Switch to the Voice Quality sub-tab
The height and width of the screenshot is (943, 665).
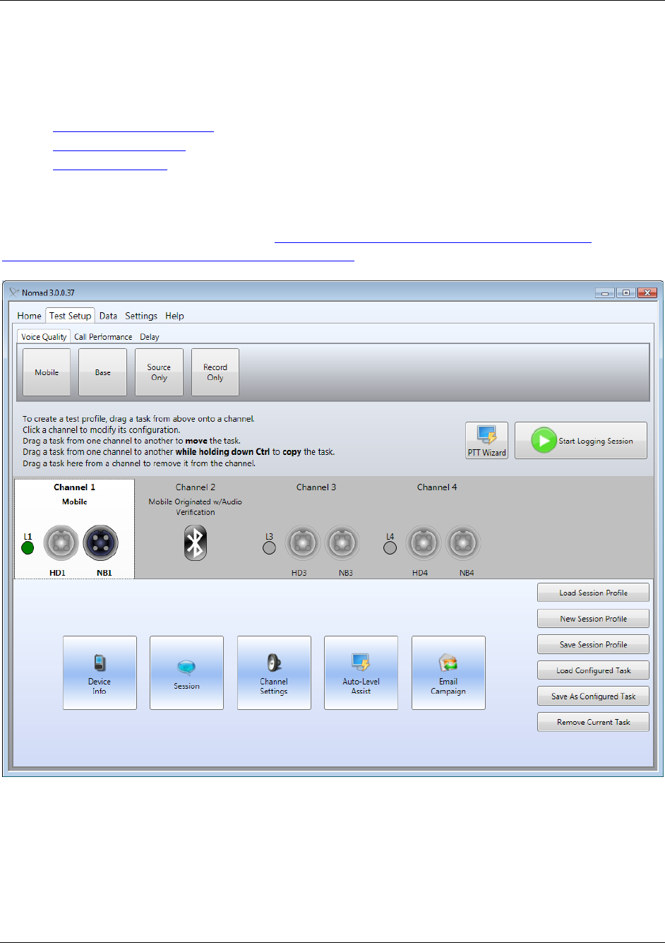coord(44,337)
